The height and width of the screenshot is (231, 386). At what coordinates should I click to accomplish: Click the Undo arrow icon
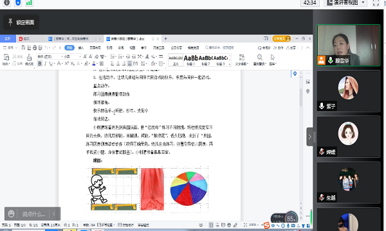pos(46,47)
